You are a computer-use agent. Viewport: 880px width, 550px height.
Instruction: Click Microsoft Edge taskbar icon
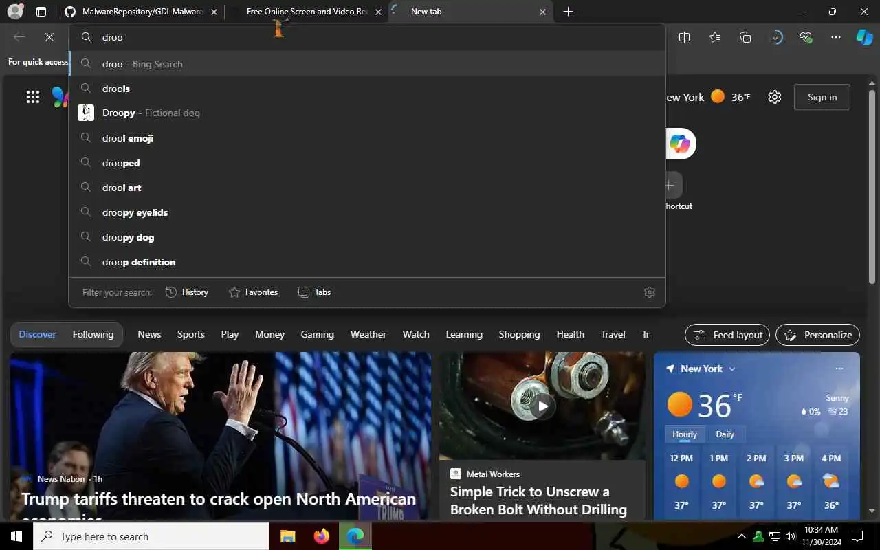tap(355, 536)
